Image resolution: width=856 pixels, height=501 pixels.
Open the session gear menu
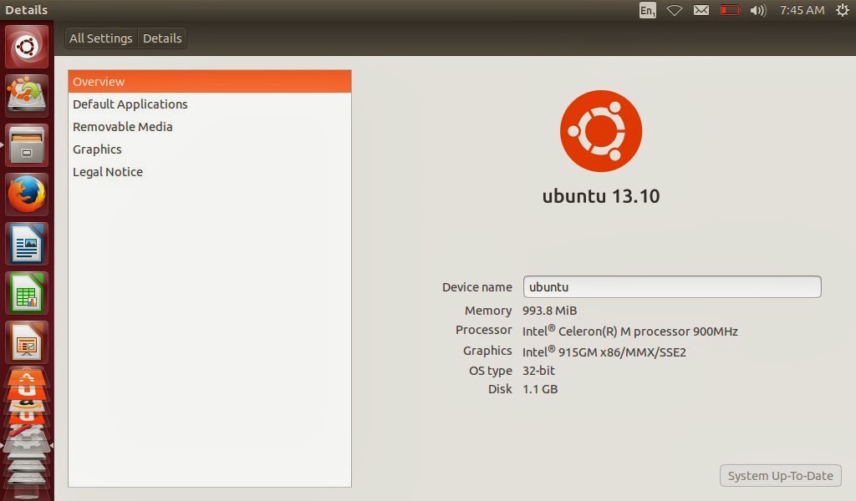[x=842, y=10]
